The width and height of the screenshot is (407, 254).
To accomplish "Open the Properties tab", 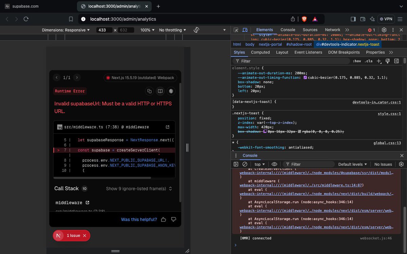I will tap(375, 52).
